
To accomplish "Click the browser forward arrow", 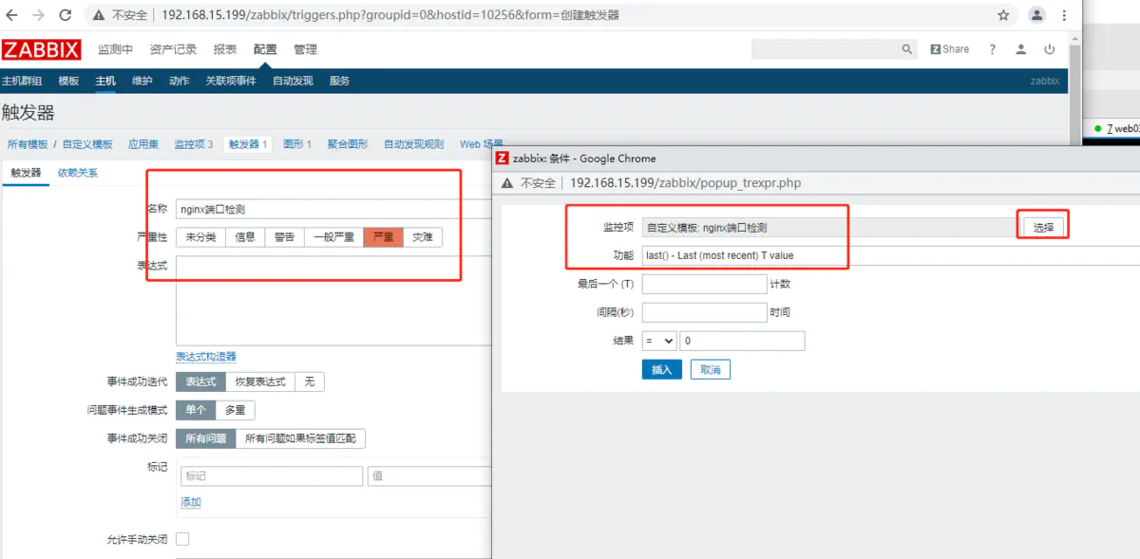I will tap(39, 15).
